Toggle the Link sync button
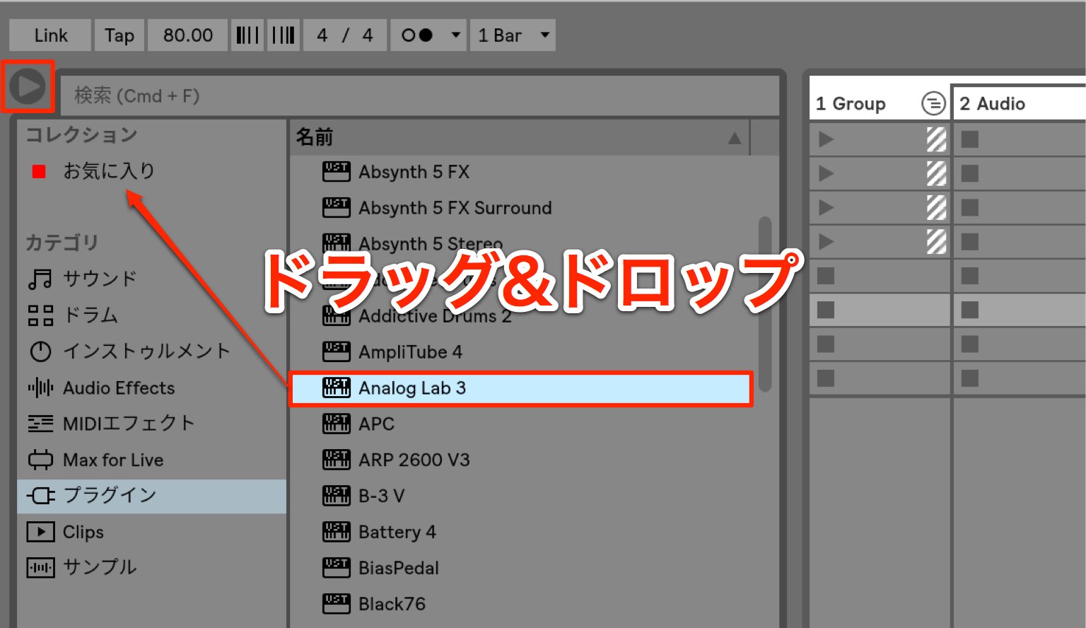Image resolution: width=1086 pixels, height=628 pixels. (50, 35)
